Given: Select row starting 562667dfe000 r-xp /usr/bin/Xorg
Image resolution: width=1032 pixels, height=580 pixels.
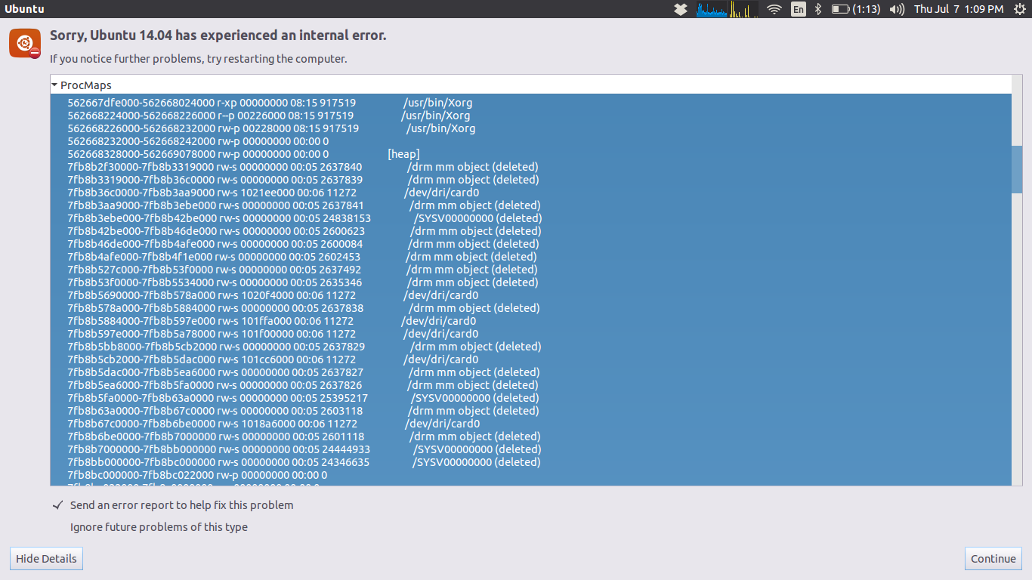Looking at the screenshot, I should [x=530, y=103].
